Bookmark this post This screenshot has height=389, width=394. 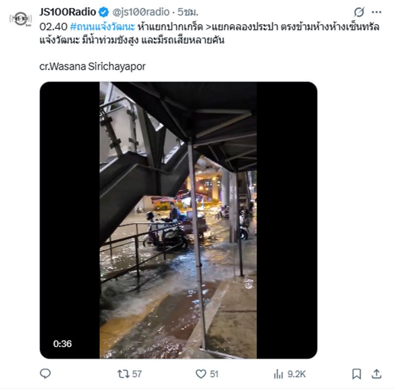[357, 374]
